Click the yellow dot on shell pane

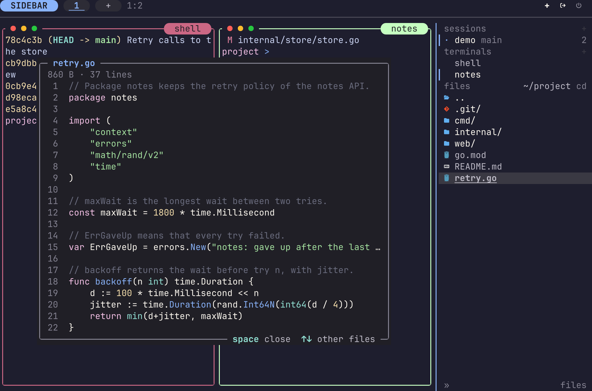[x=24, y=29]
